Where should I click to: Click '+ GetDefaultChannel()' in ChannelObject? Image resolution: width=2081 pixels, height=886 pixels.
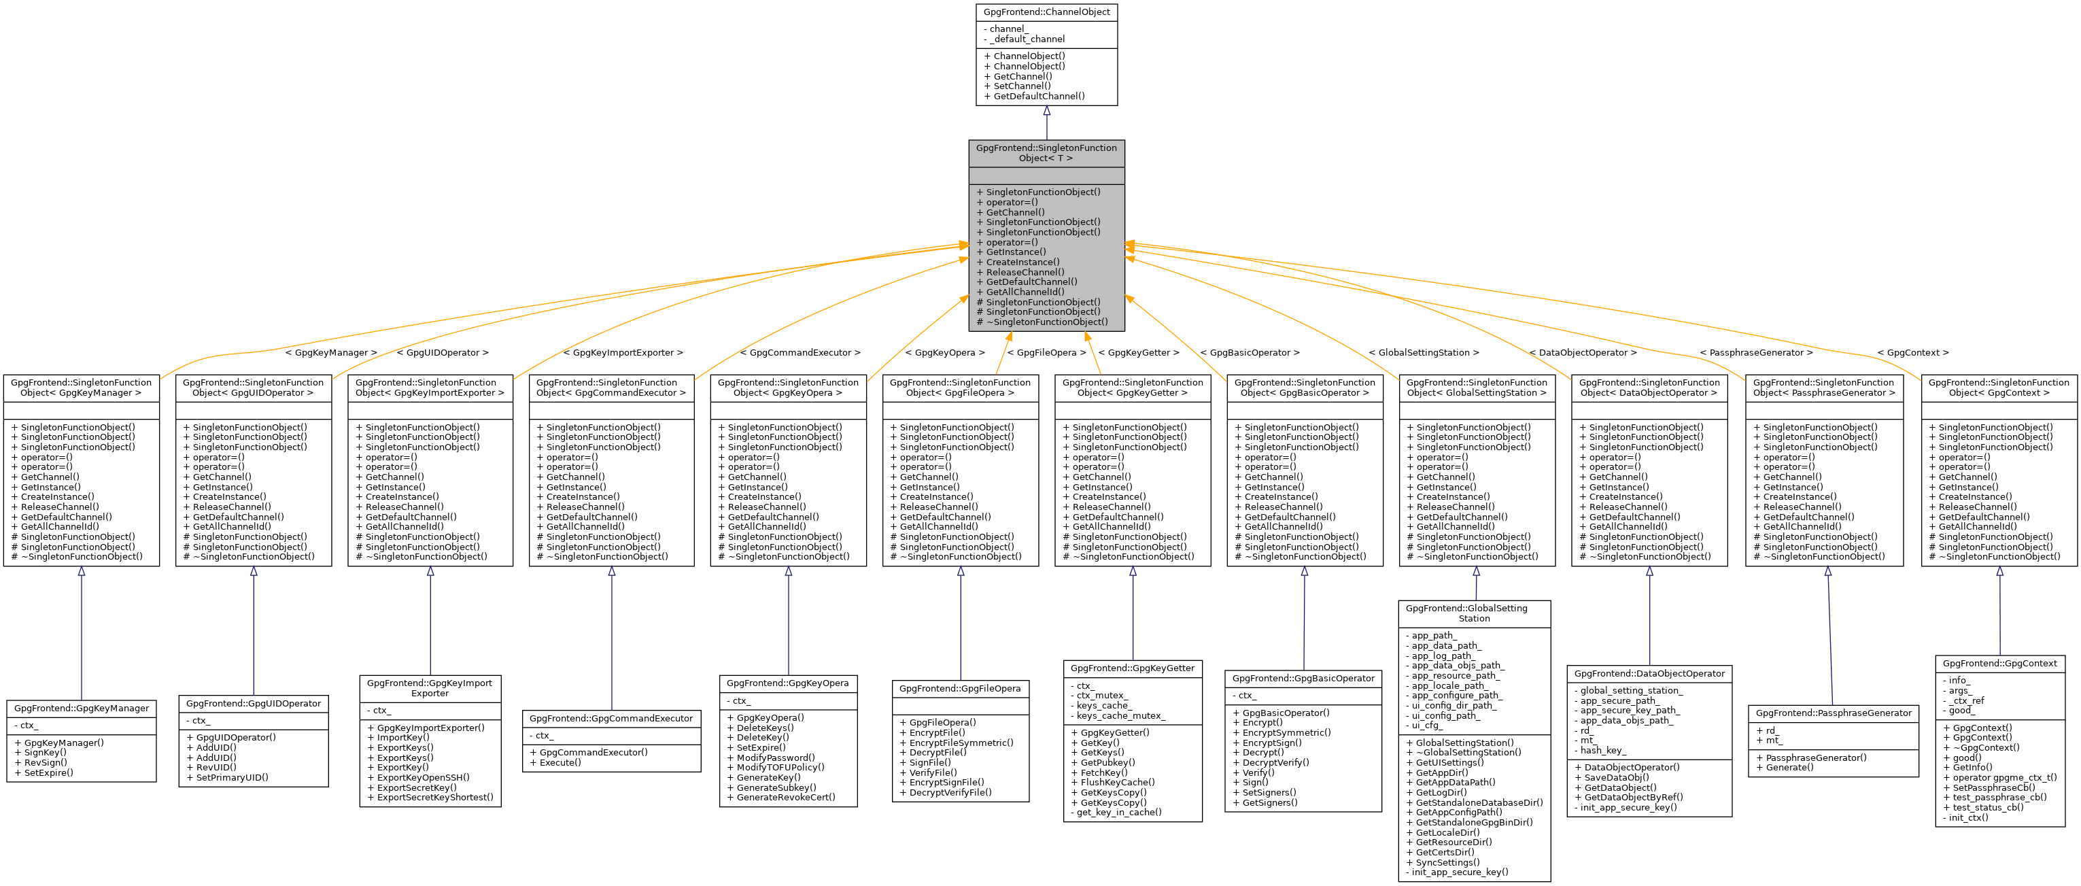pos(1034,96)
